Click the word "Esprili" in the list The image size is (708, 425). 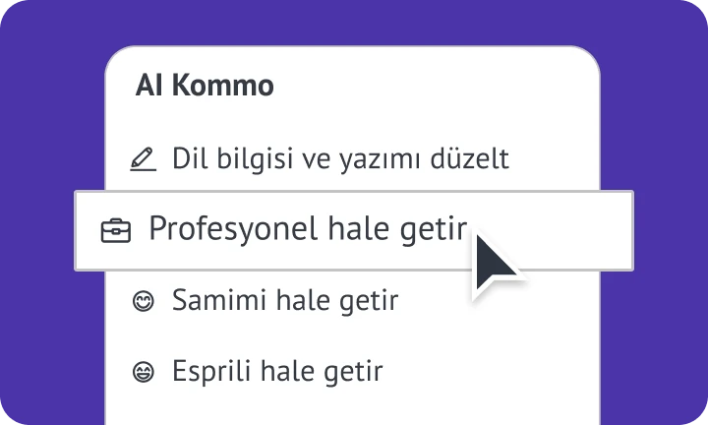coord(206,372)
